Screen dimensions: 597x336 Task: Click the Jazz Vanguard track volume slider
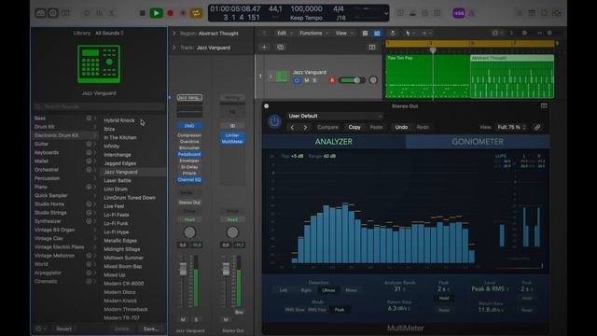click(352, 80)
